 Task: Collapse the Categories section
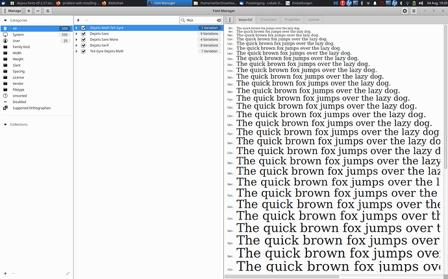point(5,20)
